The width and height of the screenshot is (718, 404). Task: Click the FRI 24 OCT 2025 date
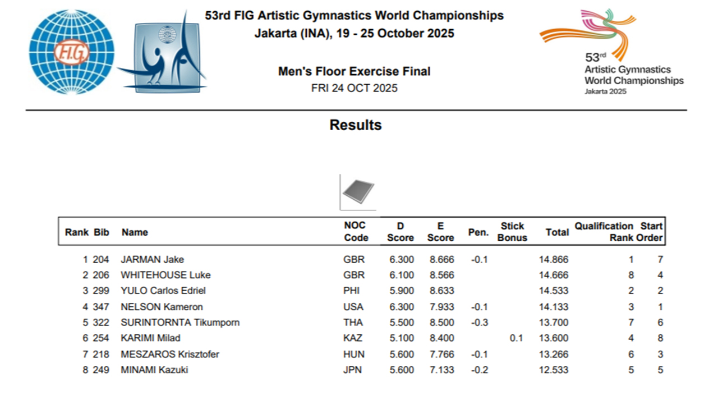pyautogui.click(x=355, y=88)
